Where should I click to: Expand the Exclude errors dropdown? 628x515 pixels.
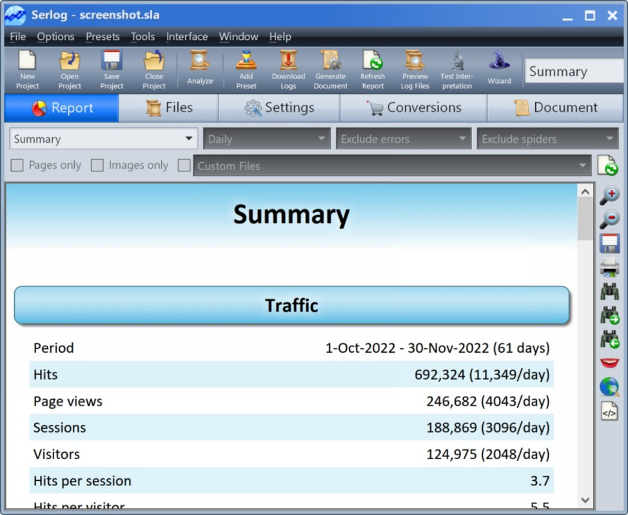(404, 139)
